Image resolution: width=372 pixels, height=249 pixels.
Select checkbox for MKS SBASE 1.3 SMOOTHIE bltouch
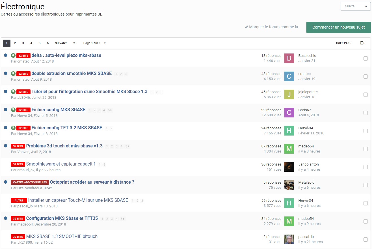click(365, 239)
